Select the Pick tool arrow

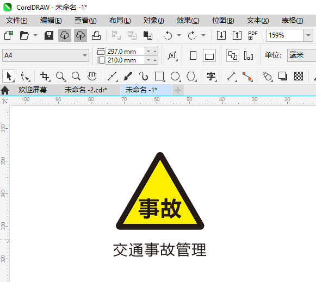click(x=9, y=76)
